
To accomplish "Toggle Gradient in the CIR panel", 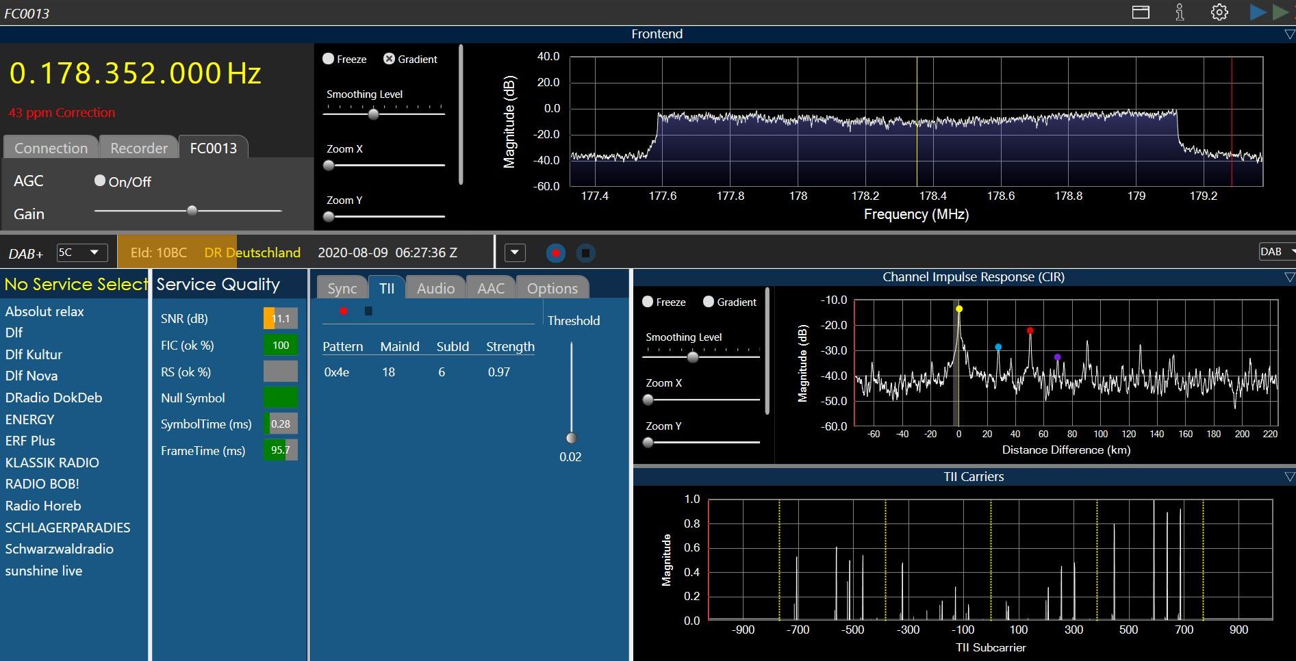I will (x=709, y=302).
